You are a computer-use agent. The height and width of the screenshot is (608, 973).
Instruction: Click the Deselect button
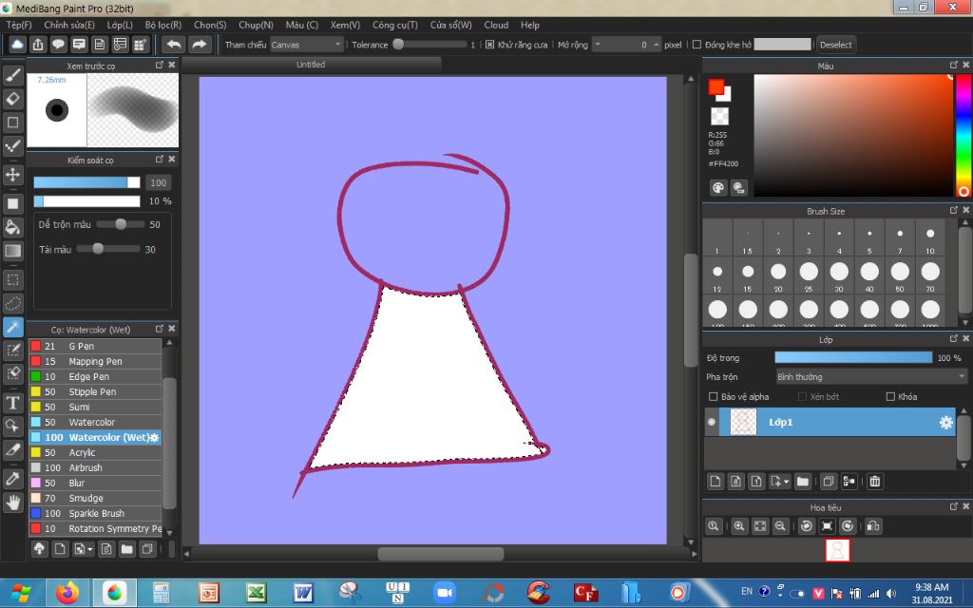click(x=836, y=45)
